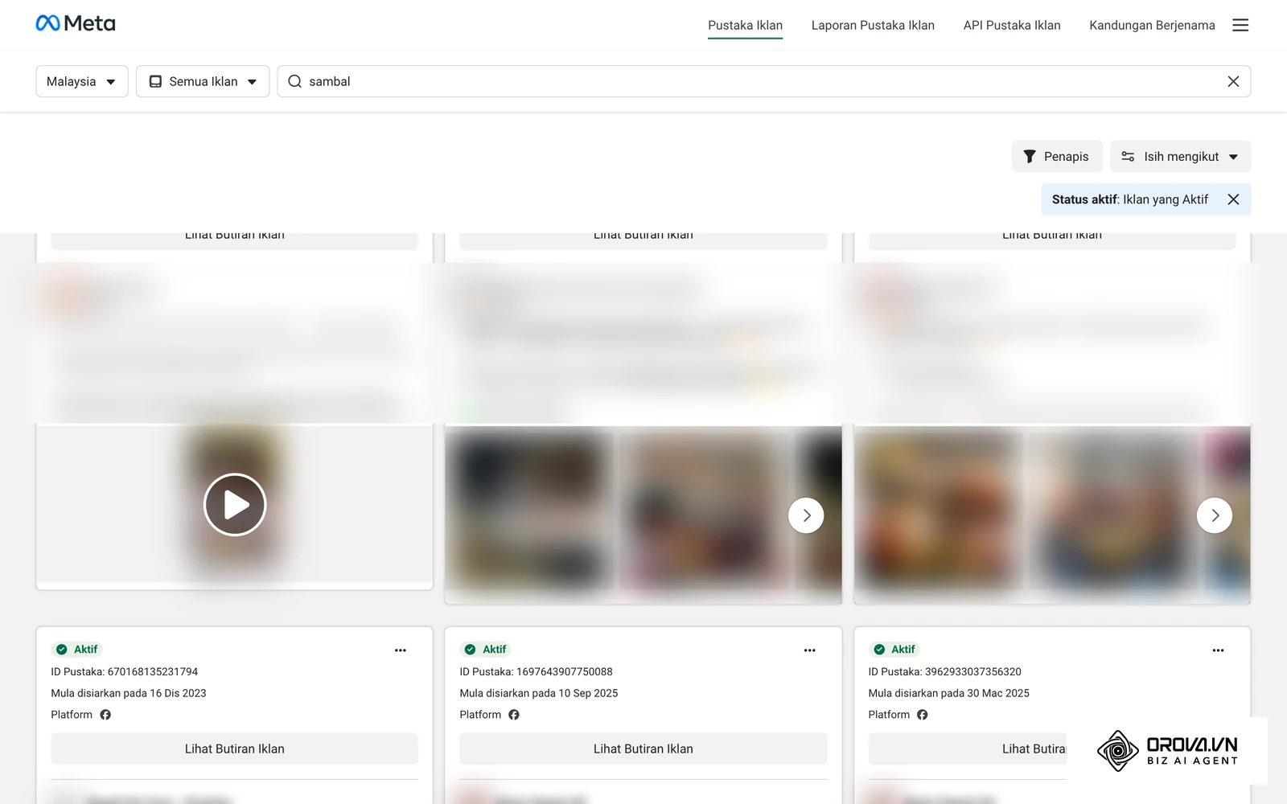Click Facebook platform icon for 30 Mac 2025 ad
Viewport: 1287px width, 804px height.
point(923,715)
